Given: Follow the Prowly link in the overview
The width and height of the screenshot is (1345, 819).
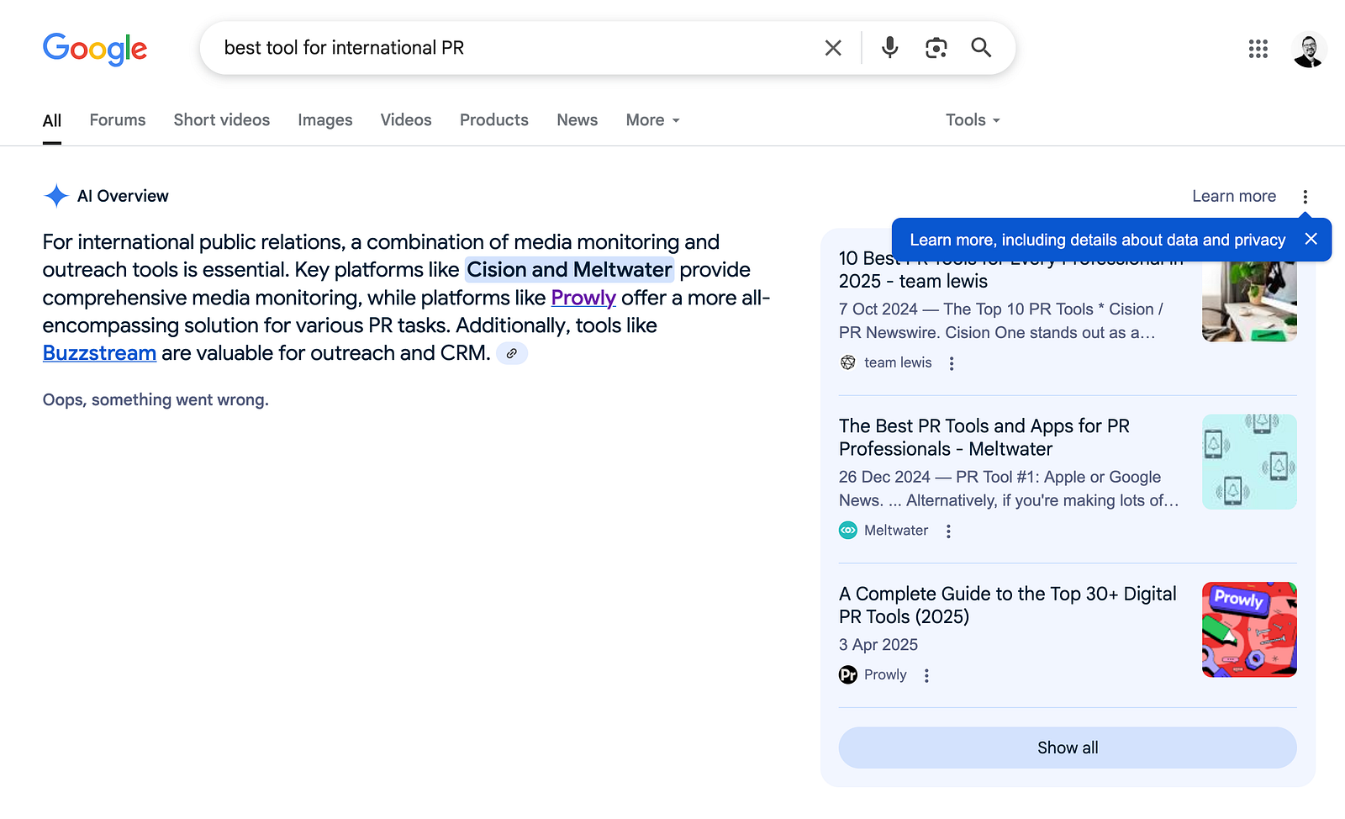Looking at the screenshot, I should [583, 298].
